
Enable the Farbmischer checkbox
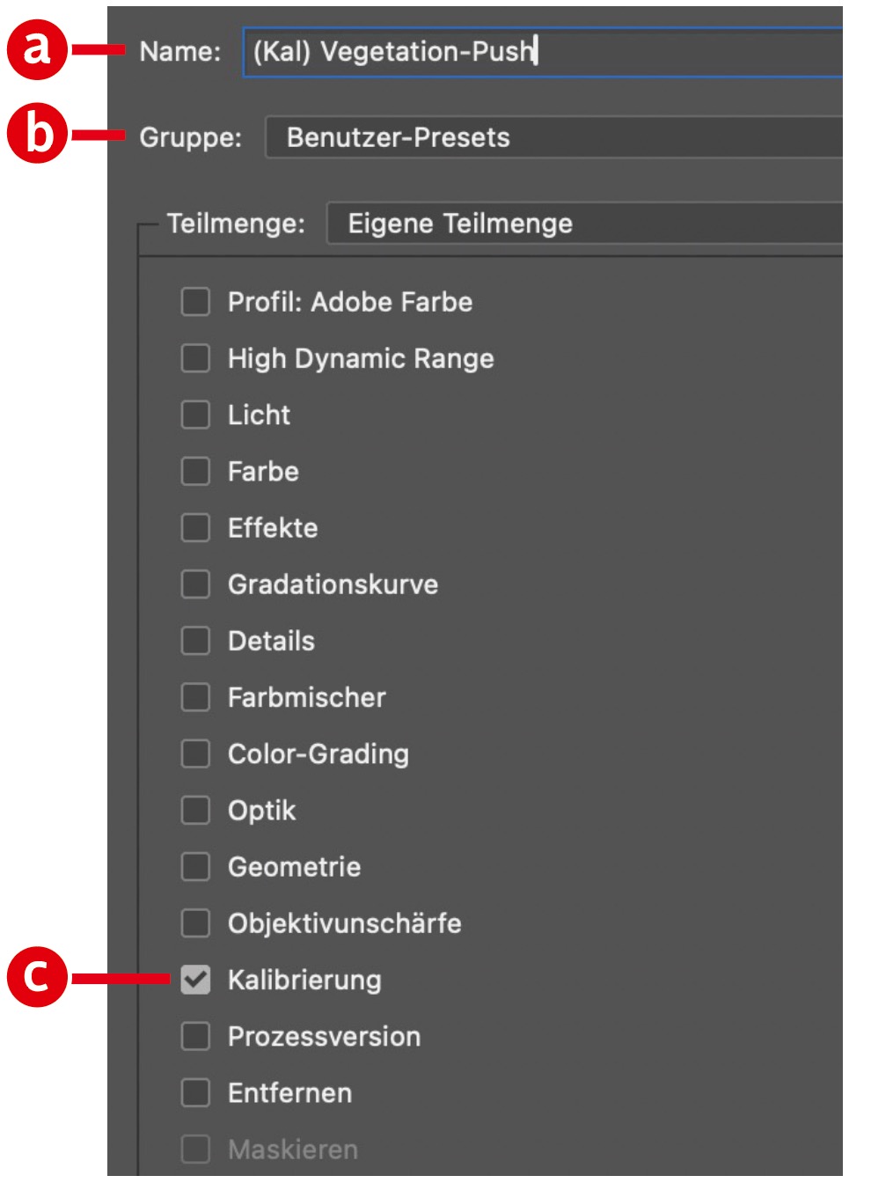point(195,697)
